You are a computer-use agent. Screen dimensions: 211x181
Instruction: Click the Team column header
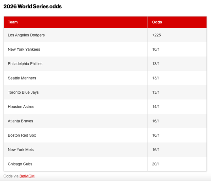tap(13, 22)
